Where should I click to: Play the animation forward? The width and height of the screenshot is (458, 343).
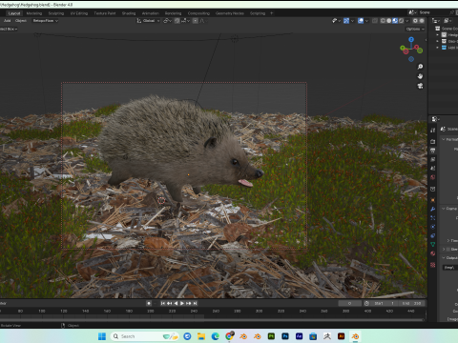click(182, 303)
